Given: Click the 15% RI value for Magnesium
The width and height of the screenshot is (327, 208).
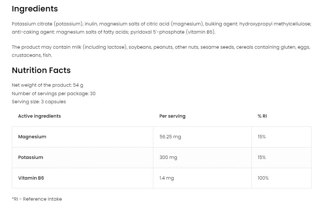Looking at the screenshot, I should click(262, 137).
